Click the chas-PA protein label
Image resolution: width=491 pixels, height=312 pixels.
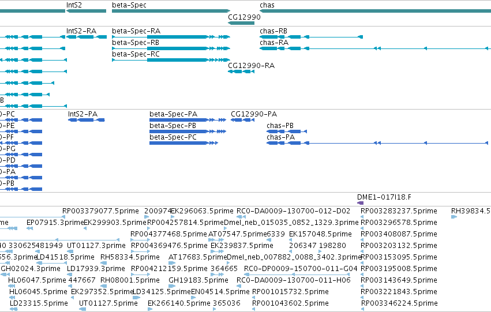280,137
